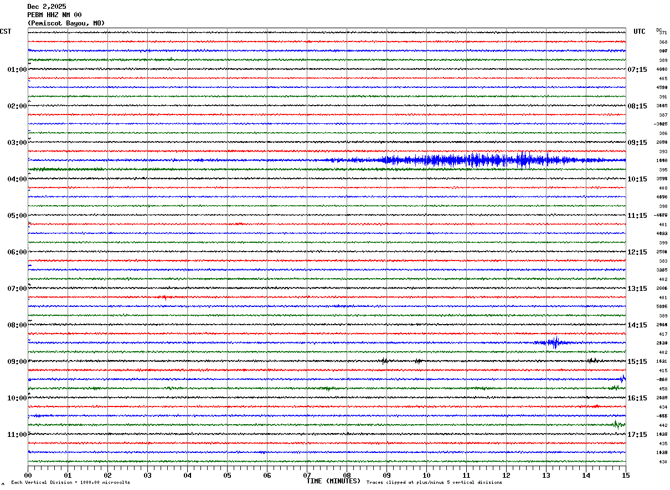The height and width of the screenshot is (490, 670).
Task: Click the small blue burst near minute 13
Action: click(x=554, y=343)
